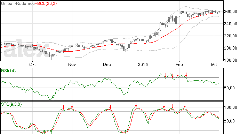Image resolution: width=240 pixels, height=135 pixels.
Task: Click the last red RSI sell arrow in February
Action: pyautogui.click(x=186, y=75)
